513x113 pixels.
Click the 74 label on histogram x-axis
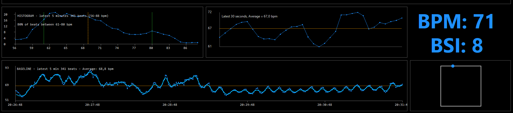[x=117, y=48]
